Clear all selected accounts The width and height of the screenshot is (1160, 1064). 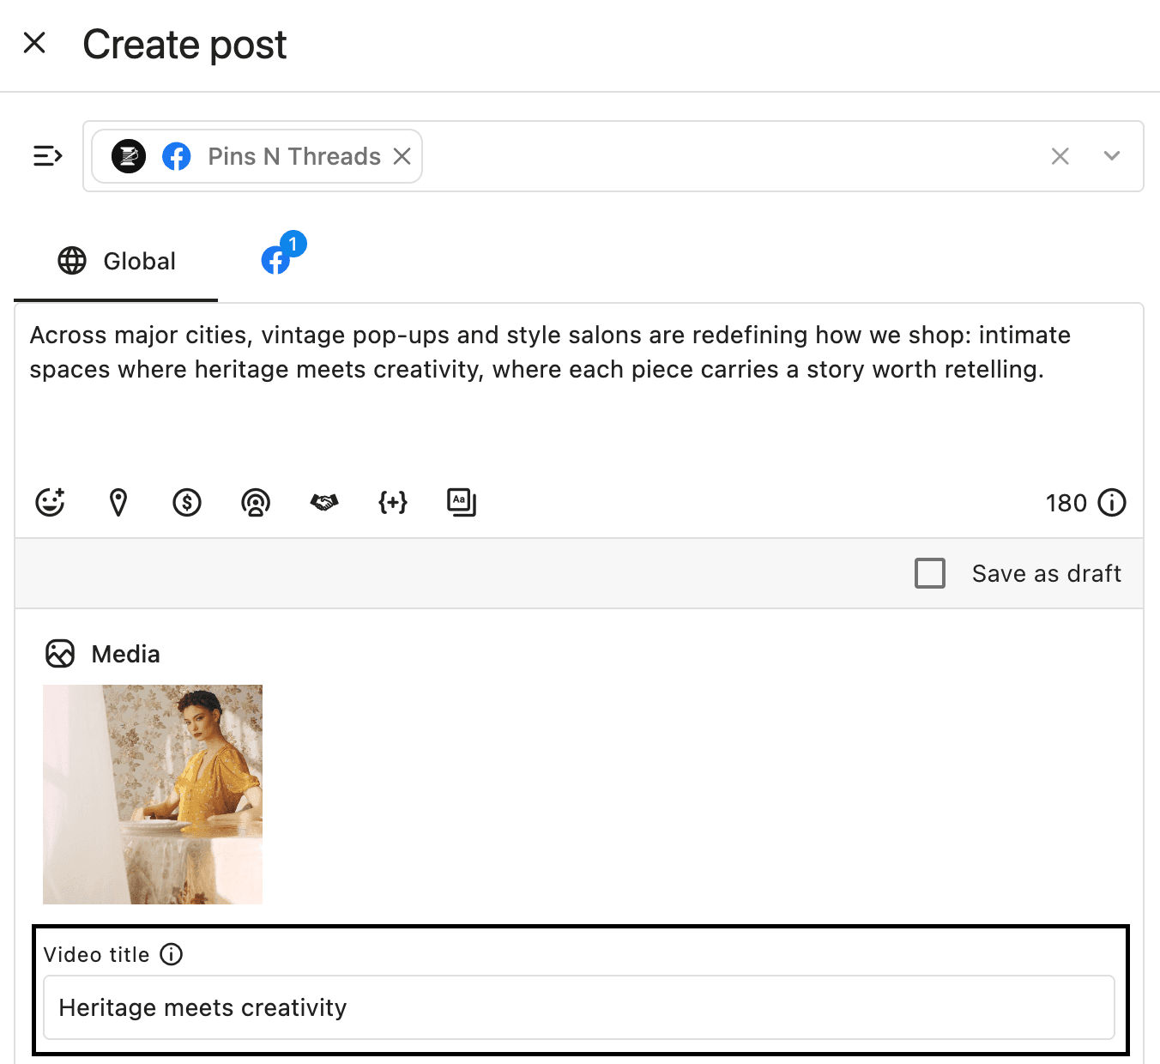point(1060,156)
